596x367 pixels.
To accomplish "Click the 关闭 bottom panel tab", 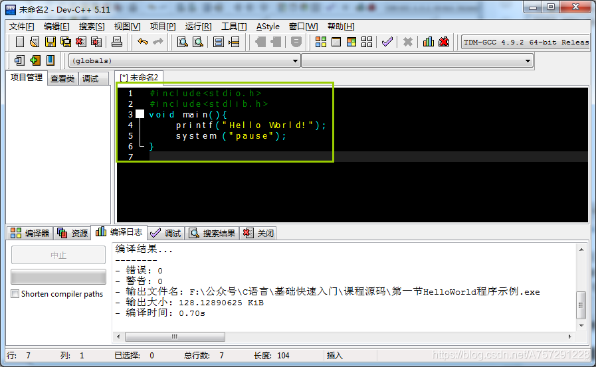I will click(x=258, y=233).
